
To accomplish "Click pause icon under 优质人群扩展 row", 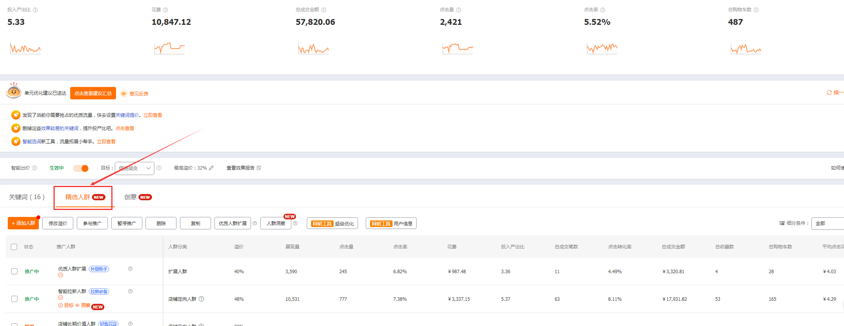I will tap(61, 275).
